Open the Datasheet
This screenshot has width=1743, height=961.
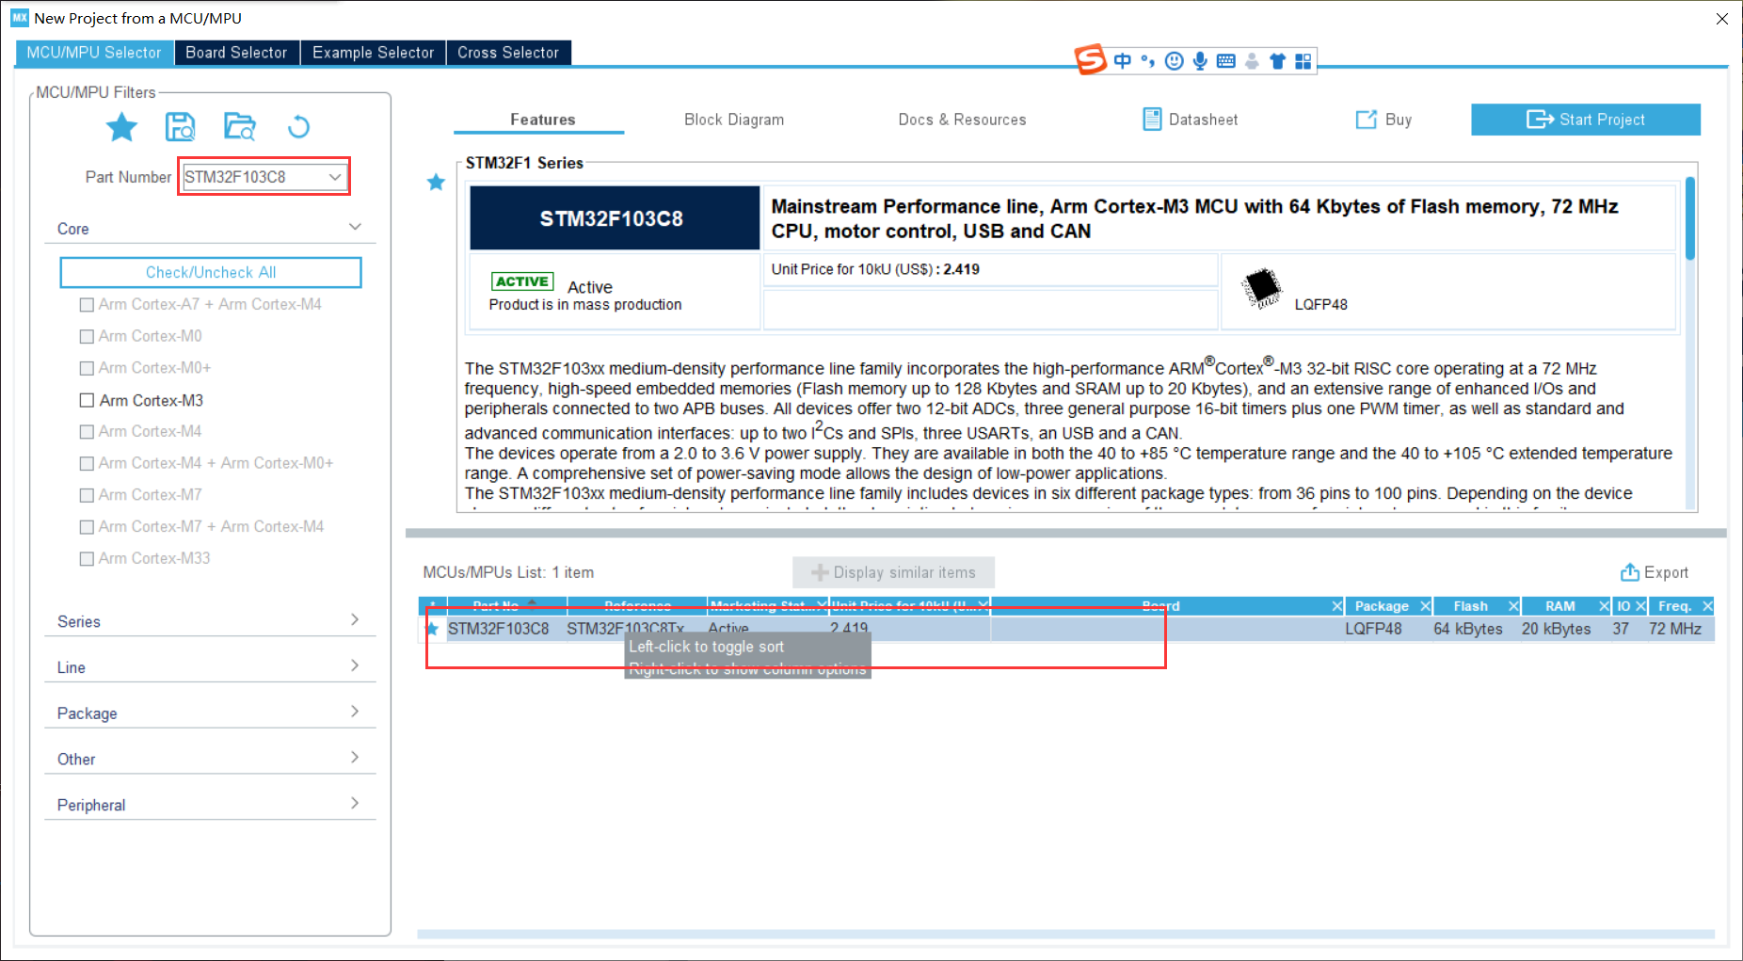click(x=1190, y=120)
